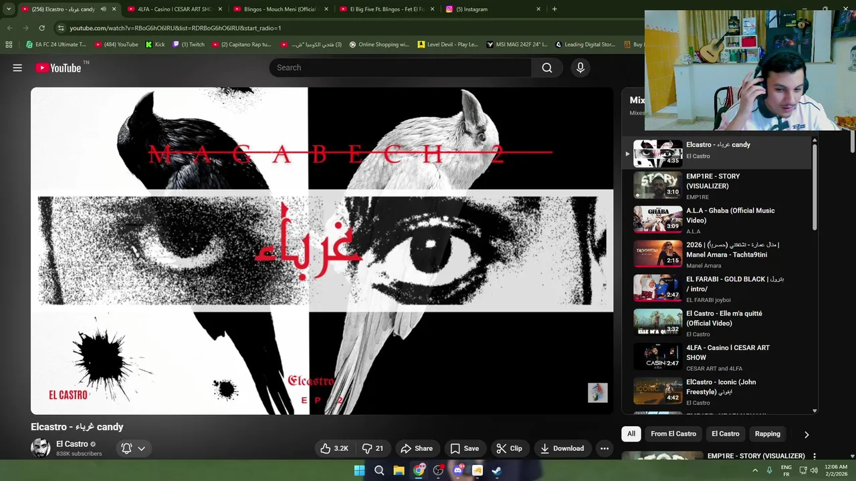Share the Elcastro candy video

tap(417, 448)
